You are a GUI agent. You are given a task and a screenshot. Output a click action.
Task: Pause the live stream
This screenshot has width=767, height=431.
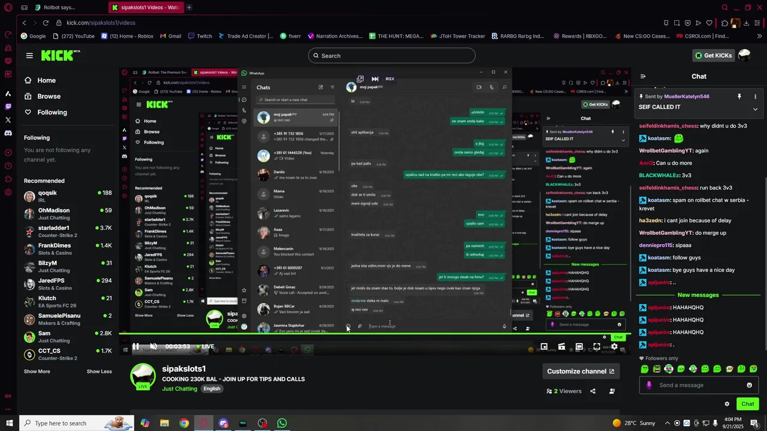tap(135, 347)
